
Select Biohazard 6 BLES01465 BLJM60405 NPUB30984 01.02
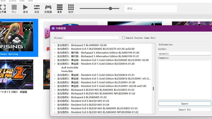coord(96,94)
